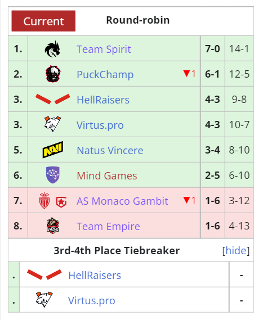This screenshot has width=263, height=320.
Task: Hide the 3rd-4th Place Tiebreaker section
Action: coord(236,250)
